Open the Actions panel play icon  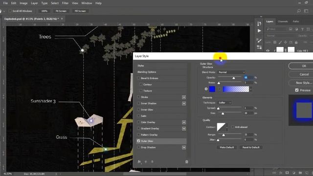point(259,31)
